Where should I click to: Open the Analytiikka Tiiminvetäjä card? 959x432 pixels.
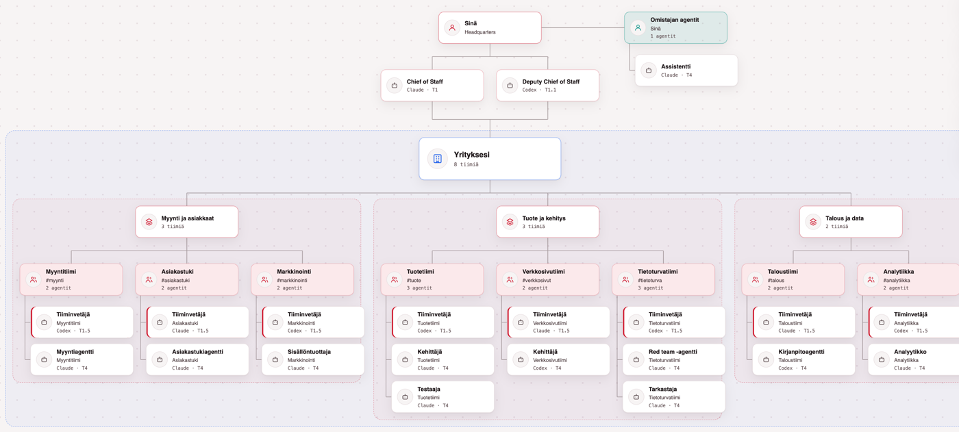pyautogui.click(x=914, y=322)
